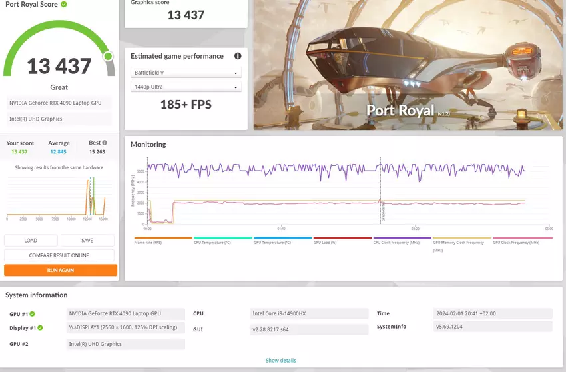Click the LOAD button
The image size is (566, 372).
tap(31, 240)
